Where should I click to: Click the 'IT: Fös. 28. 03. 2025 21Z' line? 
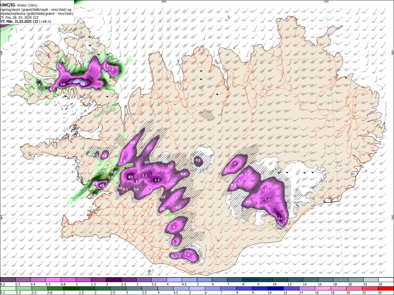coord(19,18)
